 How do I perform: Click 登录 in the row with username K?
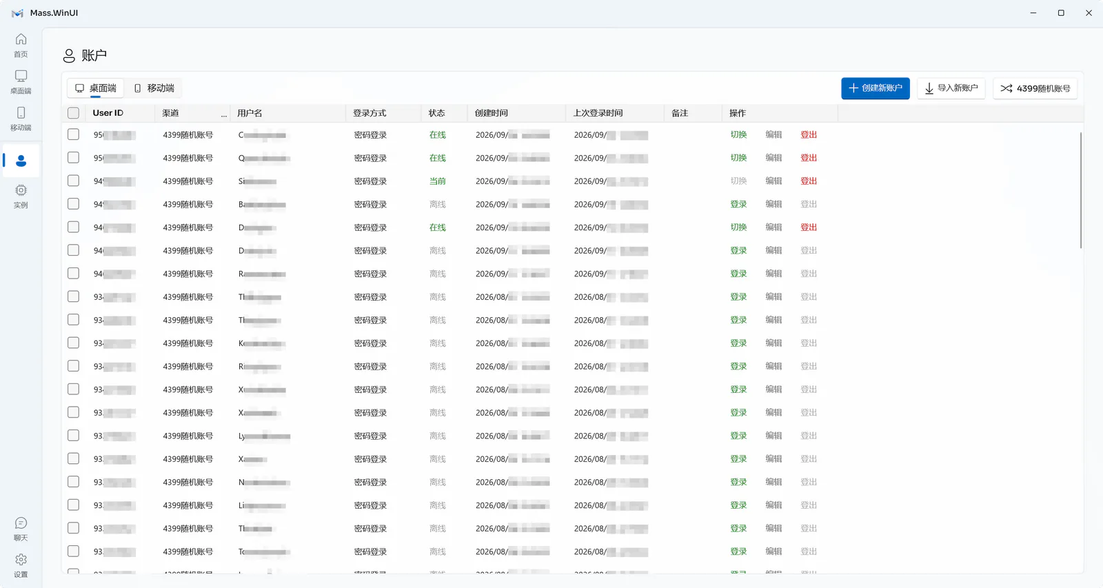click(738, 343)
